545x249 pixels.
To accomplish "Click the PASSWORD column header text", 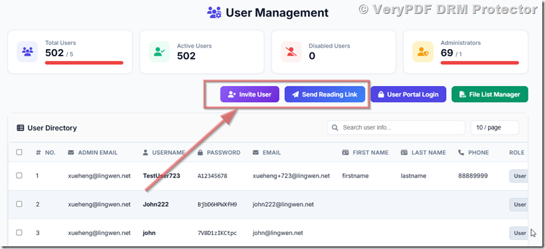I will (224, 152).
